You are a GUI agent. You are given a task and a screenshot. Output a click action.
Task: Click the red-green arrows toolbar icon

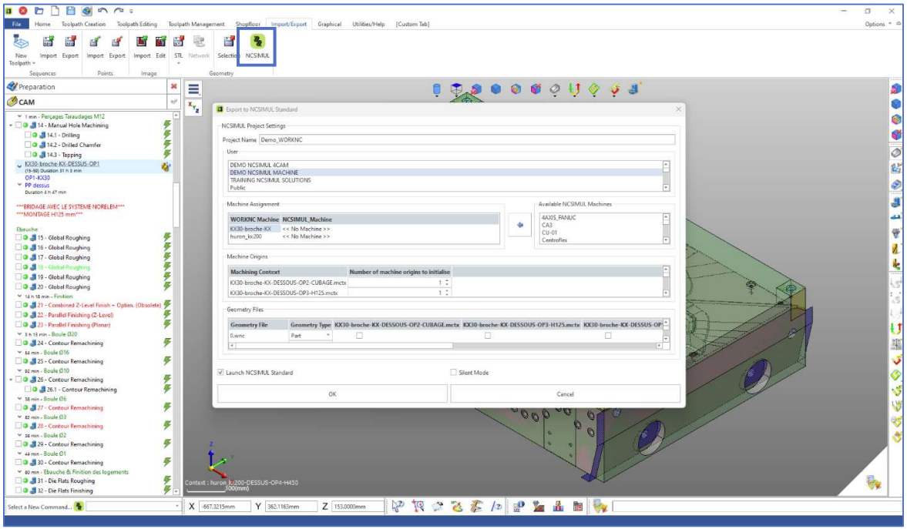click(574, 89)
